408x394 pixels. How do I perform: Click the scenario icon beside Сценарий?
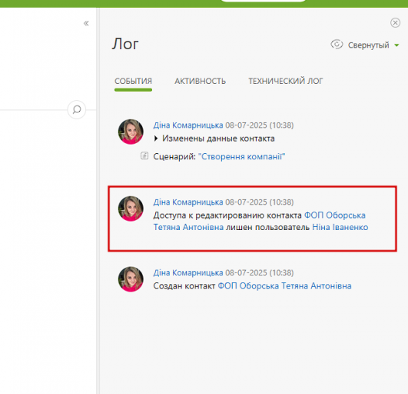point(144,155)
